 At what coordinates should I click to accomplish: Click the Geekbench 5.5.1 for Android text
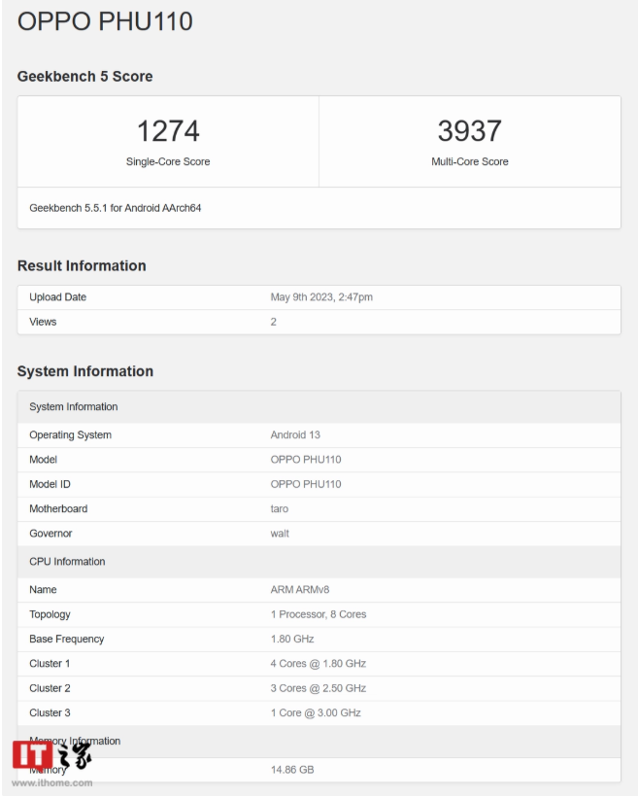(116, 208)
